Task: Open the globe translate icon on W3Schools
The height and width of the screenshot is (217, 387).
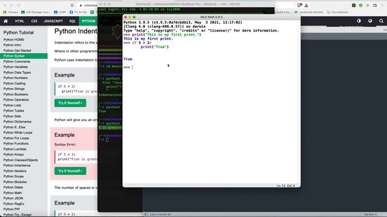Action: click(370, 21)
